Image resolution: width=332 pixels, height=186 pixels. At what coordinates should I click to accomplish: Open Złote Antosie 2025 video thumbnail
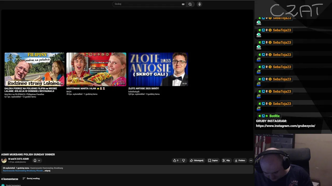tap(158, 69)
